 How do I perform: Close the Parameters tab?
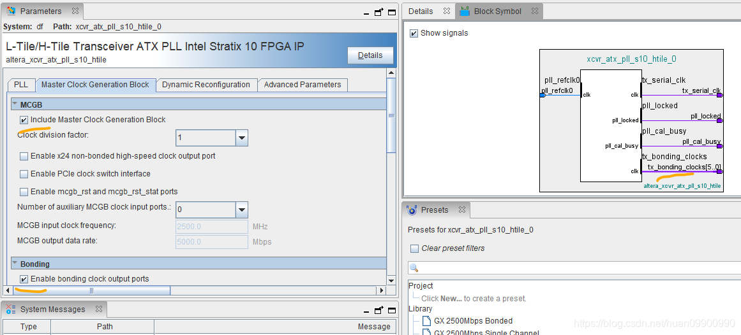(75, 11)
